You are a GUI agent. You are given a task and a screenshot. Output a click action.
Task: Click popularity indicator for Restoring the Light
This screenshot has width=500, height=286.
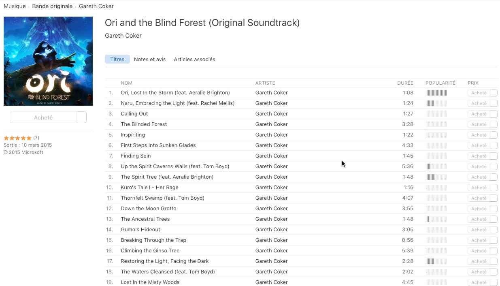point(436,261)
